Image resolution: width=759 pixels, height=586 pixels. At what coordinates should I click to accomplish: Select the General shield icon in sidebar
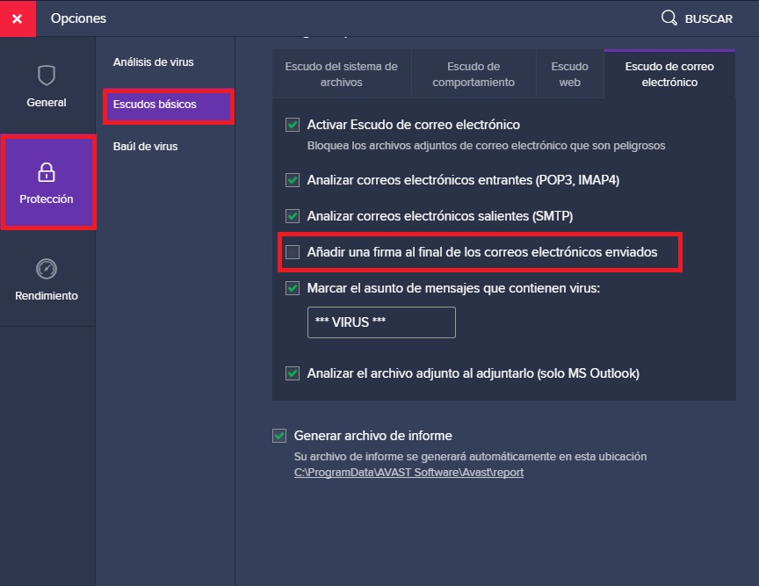point(47,76)
